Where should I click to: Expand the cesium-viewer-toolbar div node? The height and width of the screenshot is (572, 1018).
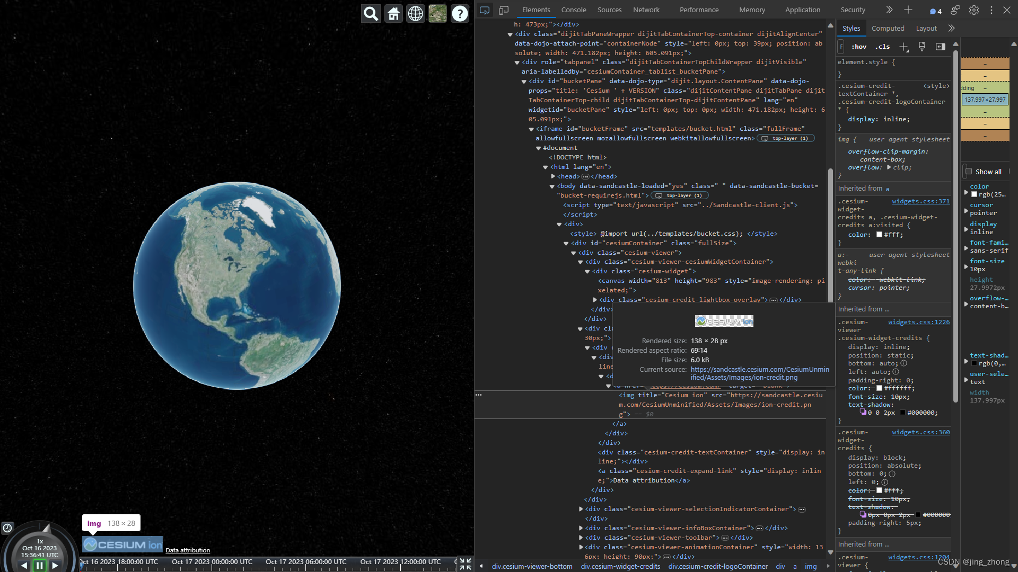tap(581, 538)
